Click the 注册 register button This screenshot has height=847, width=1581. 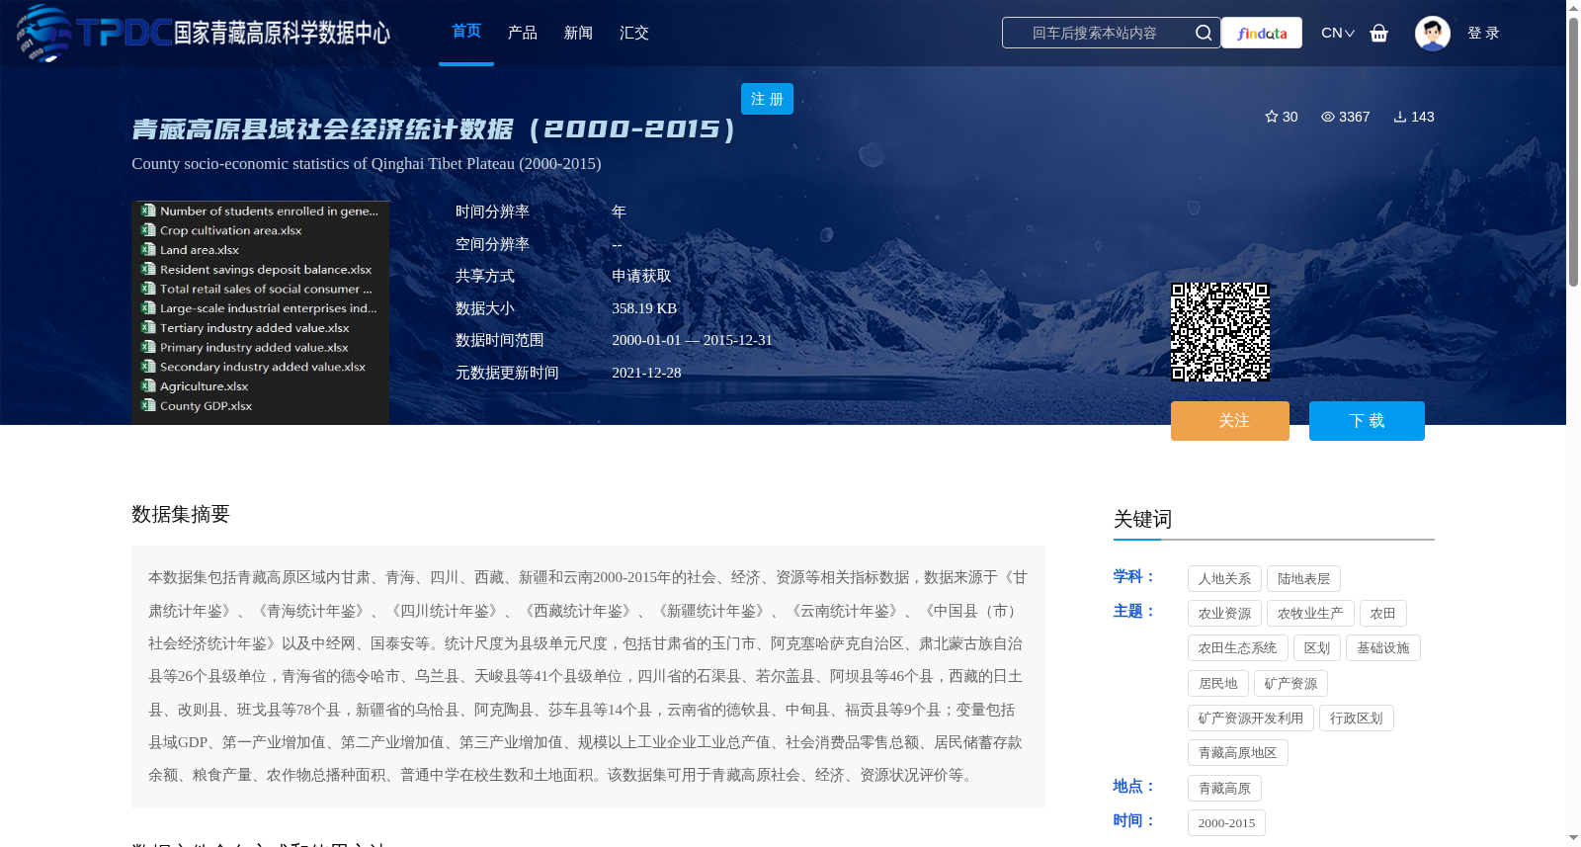pos(767,99)
